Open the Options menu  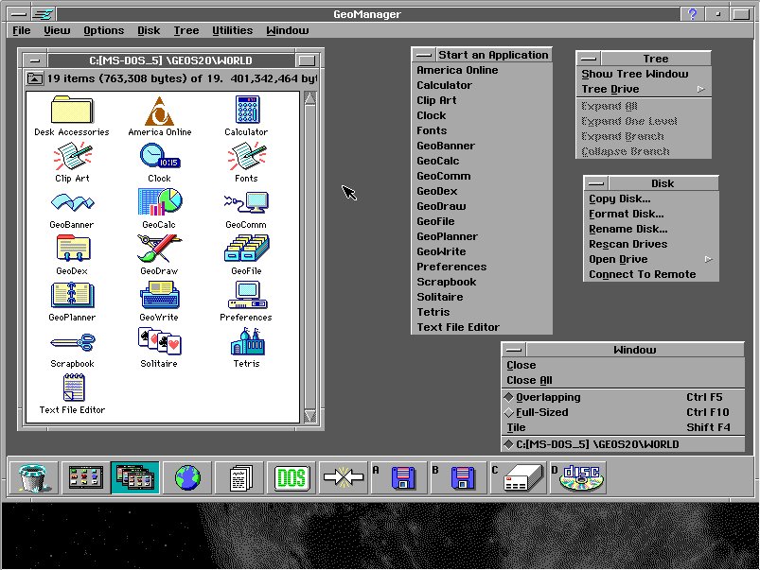[104, 30]
